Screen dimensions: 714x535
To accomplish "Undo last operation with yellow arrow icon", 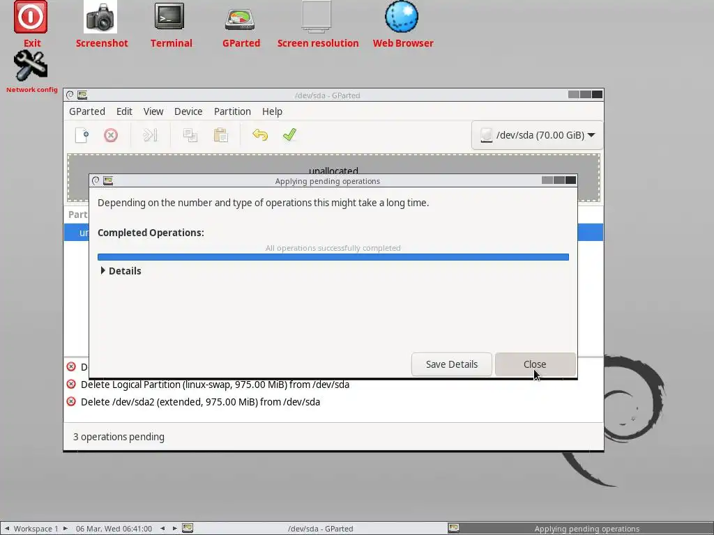I will point(260,135).
